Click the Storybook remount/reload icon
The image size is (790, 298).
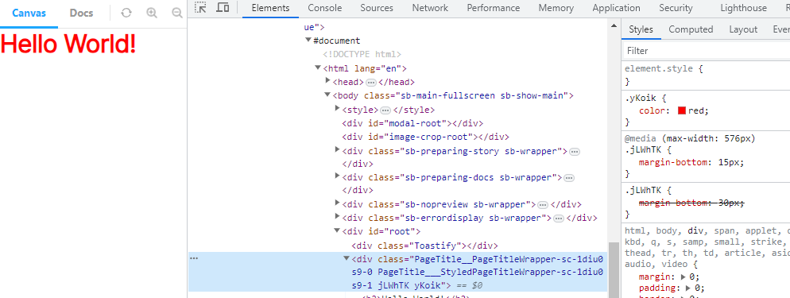126,13
